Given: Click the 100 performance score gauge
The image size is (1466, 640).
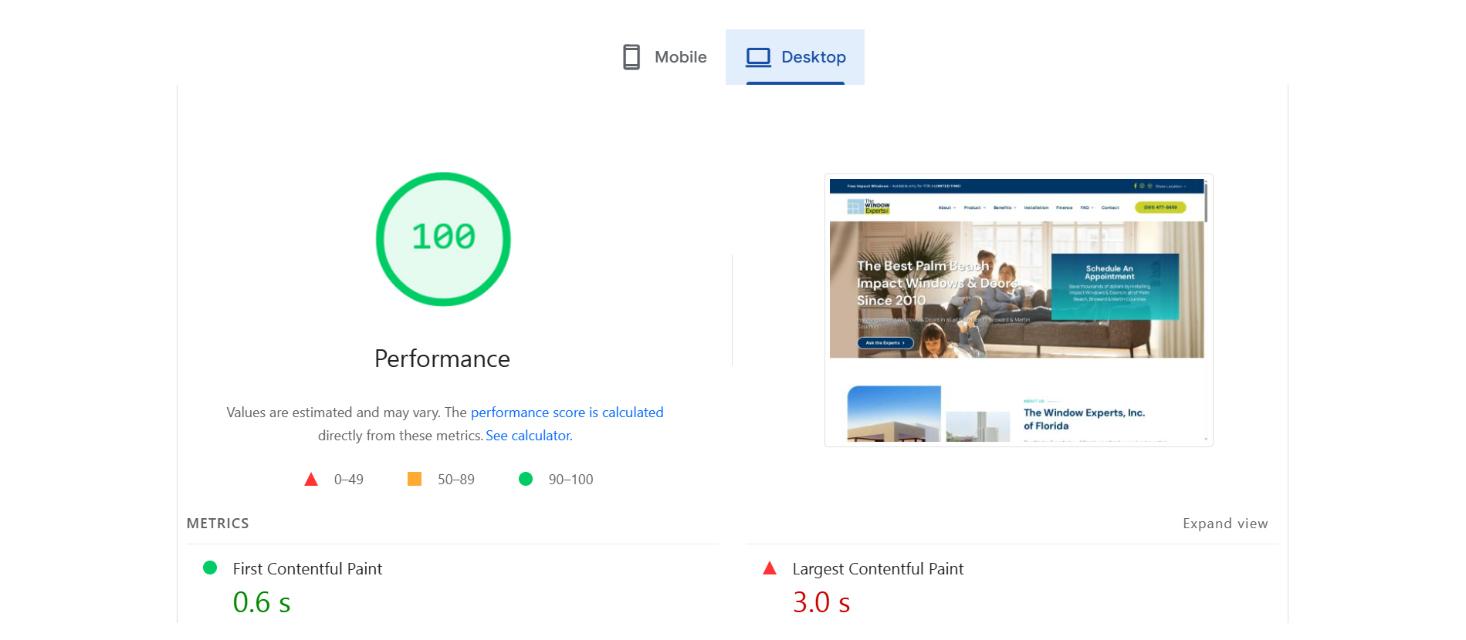Looking at the screenshot, I should click(443, 238).
